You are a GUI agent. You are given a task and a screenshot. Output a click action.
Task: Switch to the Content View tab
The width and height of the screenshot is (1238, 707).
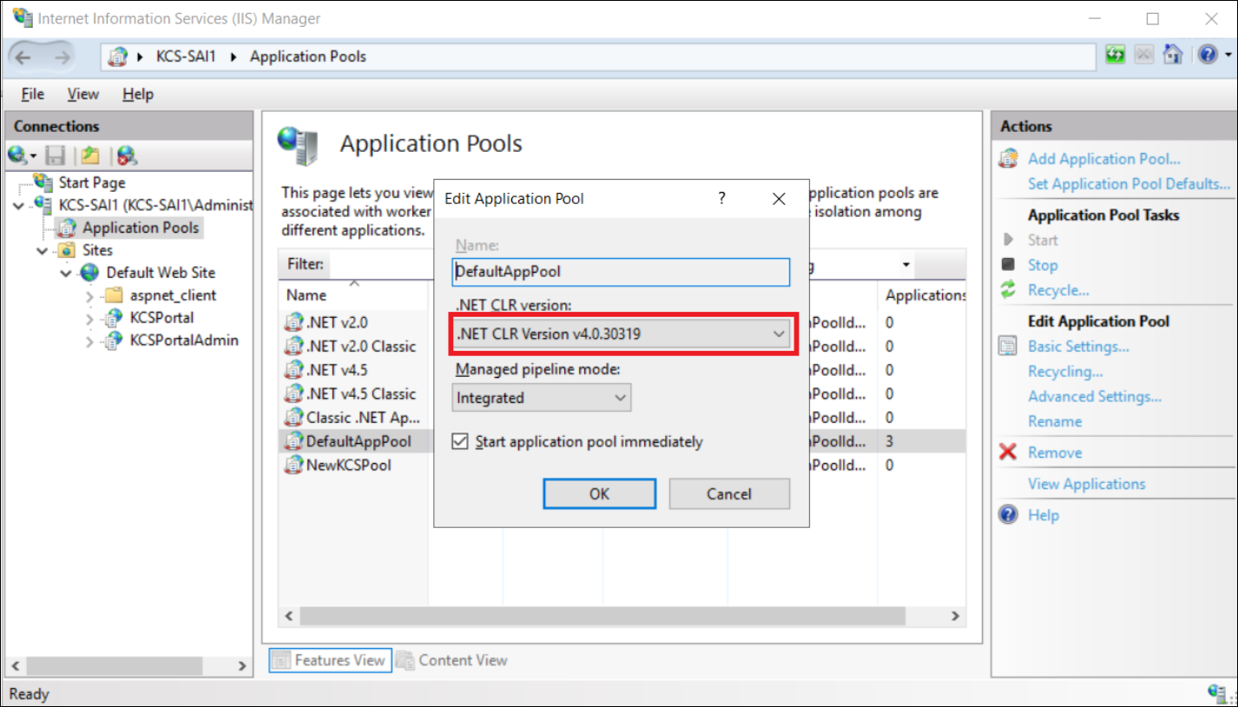click(x=452, y=660)
